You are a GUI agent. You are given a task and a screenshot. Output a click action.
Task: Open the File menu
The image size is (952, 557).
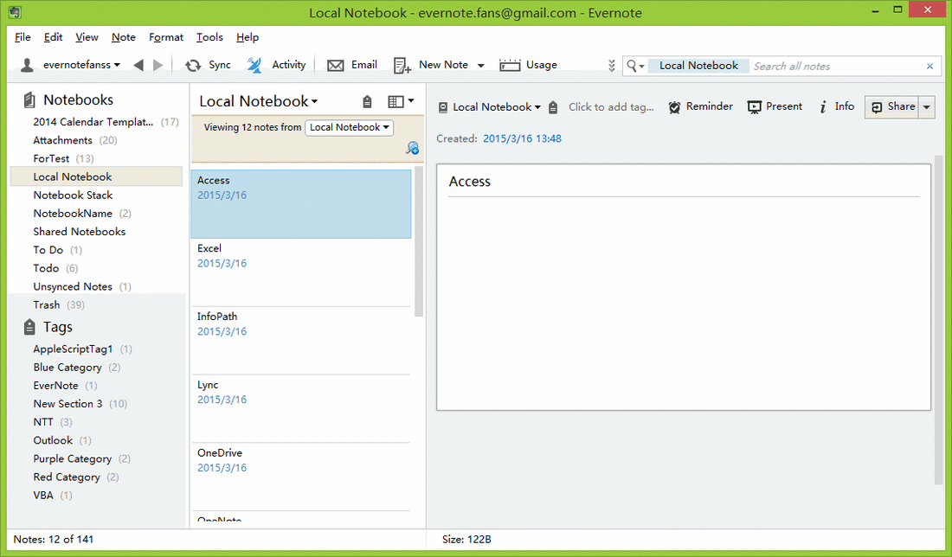23,37
